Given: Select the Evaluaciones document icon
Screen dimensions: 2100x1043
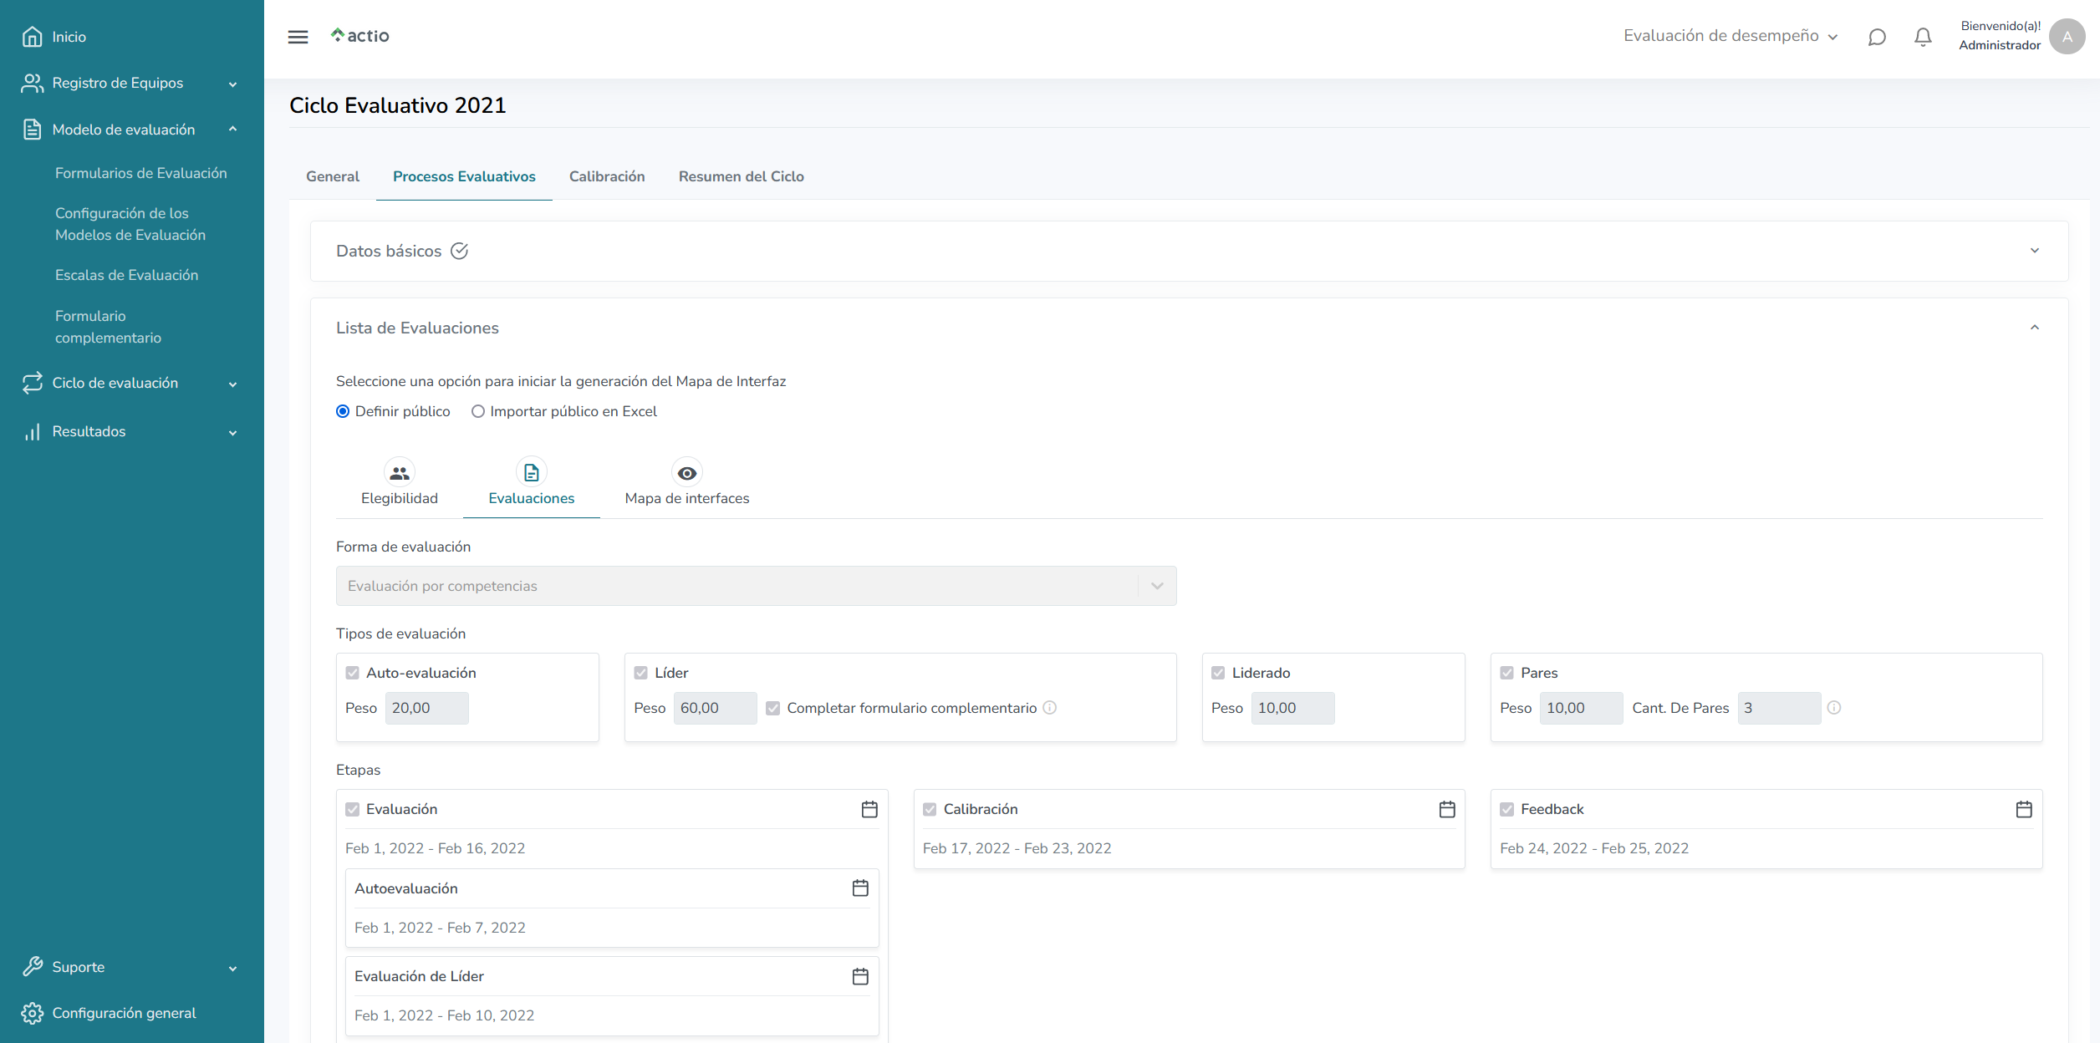Looking at the screenshot, I should point(531,472).
